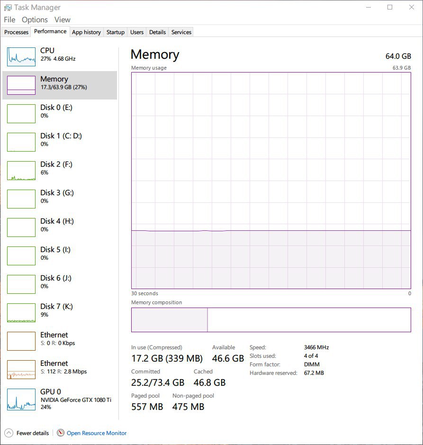The image size is (423, 445).
Task: Click the Resource Monitor gauge icon
Action: tap(61, 433)
